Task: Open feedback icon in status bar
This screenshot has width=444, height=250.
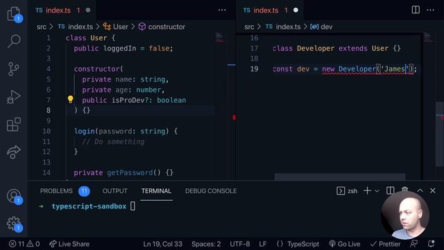Action: pos(414,244)
